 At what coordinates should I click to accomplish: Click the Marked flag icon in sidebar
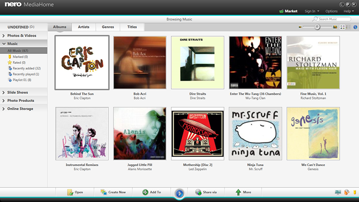9,57
